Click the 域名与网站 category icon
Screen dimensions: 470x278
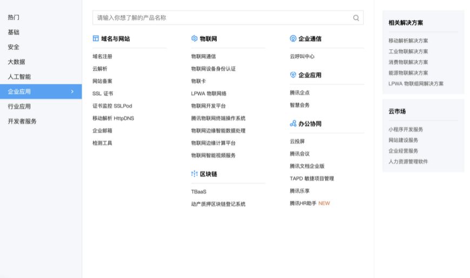tap(96, 38)
